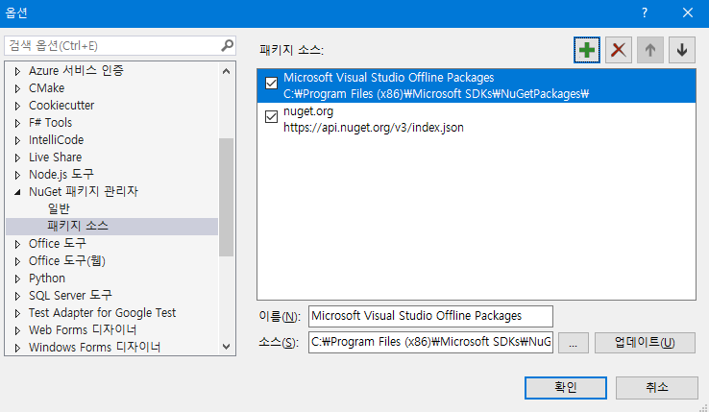Viewport: 709px width, 412px height.
Task: Expand the F# Tools node
Action: (17, 123)
